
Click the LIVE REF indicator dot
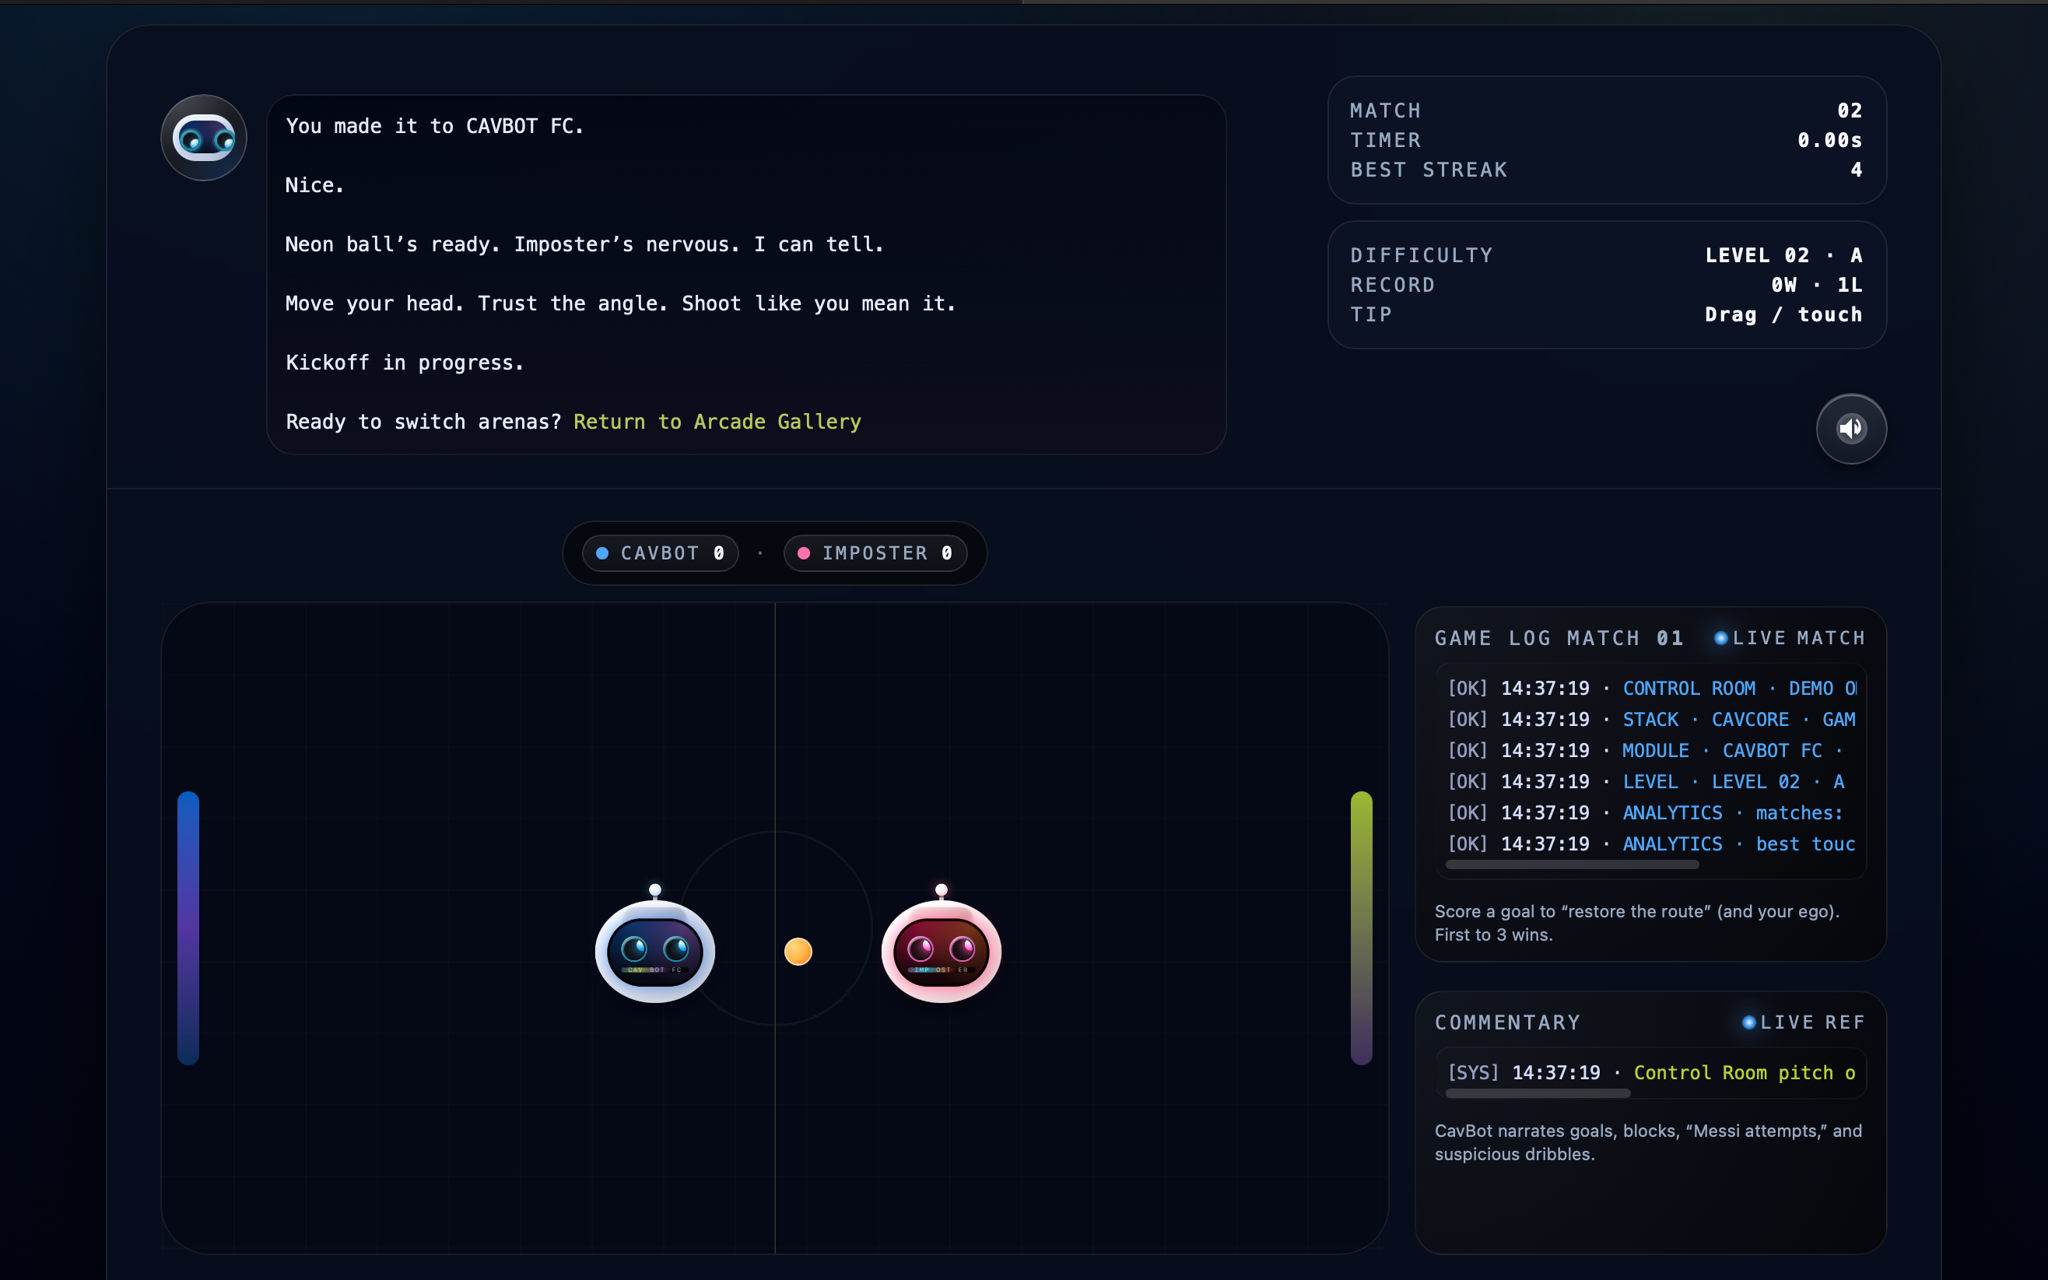[x=1748, y=1022]
